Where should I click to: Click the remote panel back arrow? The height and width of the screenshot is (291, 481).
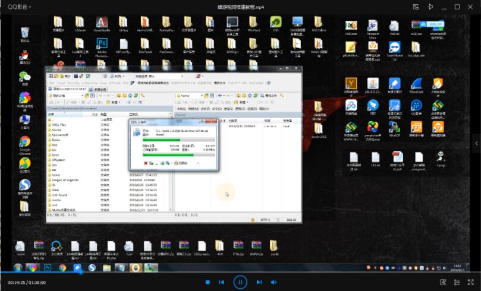click(220, 96)
